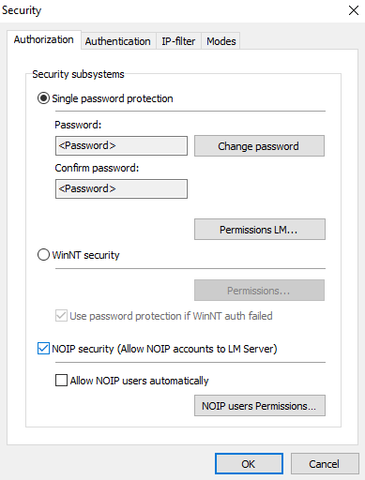This screenshot has width=365, height=480.
Task: Click the Password input field
Action: (x=121, y=145)
